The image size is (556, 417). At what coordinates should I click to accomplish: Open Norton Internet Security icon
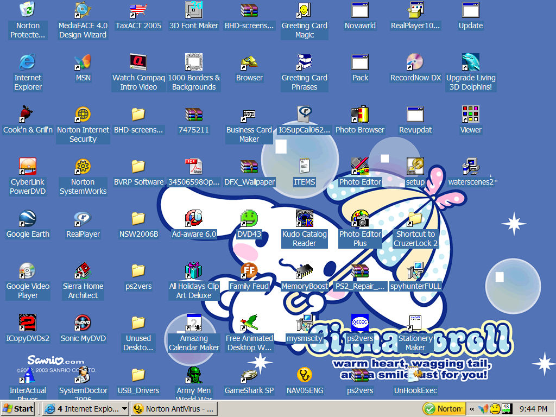(83, 114)
